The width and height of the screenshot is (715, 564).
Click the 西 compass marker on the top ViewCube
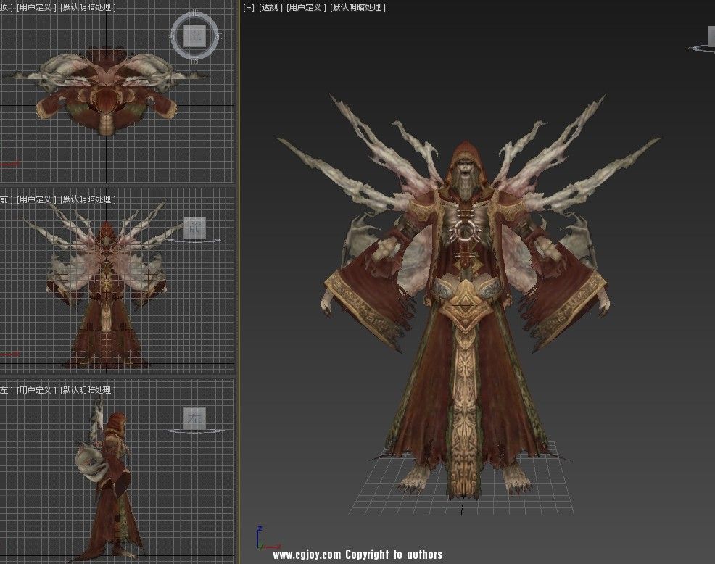point(171,36)
